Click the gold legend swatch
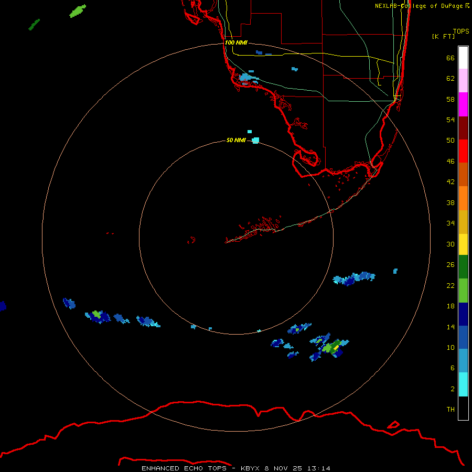The image size is (472, 472). [x=463, y=222]
